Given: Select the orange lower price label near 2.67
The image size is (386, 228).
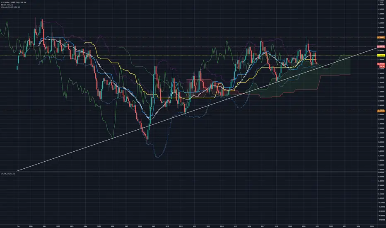Looking at the screenshot, I should pyautogui.click(x=381, y=111).
